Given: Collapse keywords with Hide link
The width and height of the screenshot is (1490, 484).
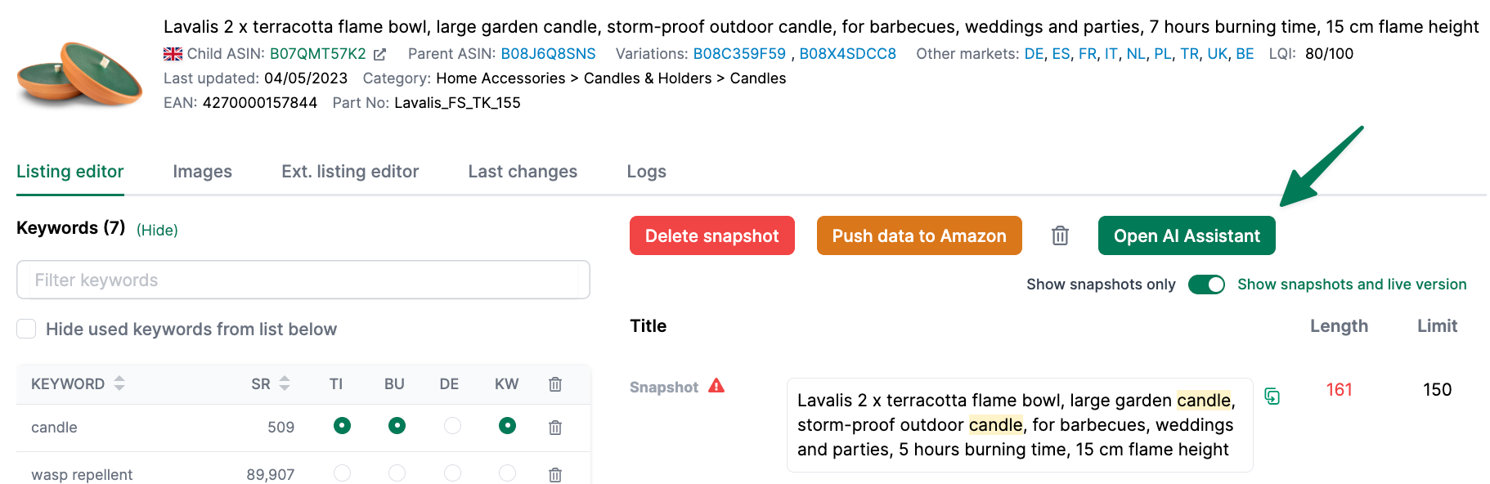Looking at the screenshot, I should click(x=157, y=231).
